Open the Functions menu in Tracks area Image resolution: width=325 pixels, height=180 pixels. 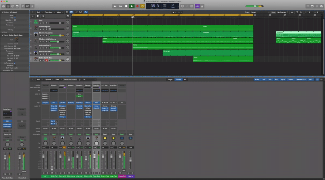(x=49, y=12)
